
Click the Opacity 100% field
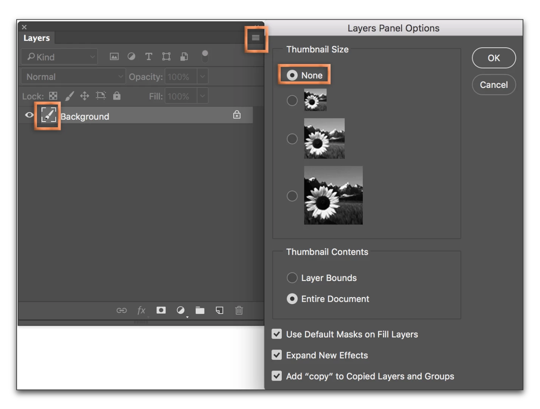[181, 77]
